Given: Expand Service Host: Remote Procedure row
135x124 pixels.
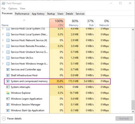Looking at the screenshot, I should pyautogui.click(x=3, y=46).
